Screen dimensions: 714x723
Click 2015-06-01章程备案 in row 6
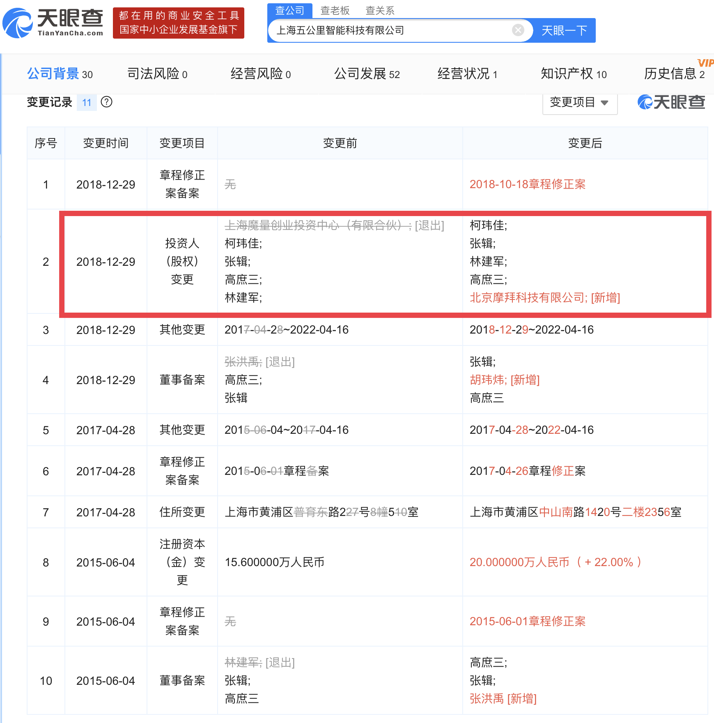[x=277, y=471]
